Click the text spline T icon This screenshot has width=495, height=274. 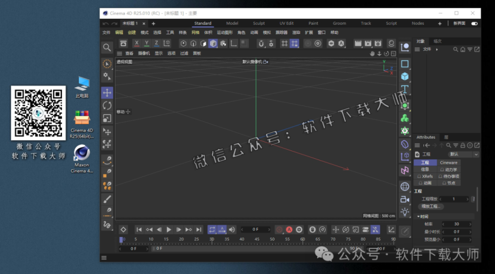(x=405, y=89)
